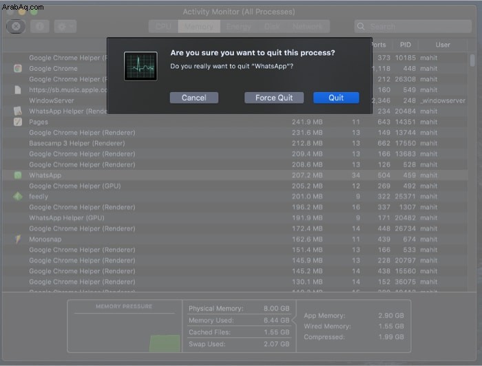Select WhatsApp Helper (GPU) process
482x366 pixels.
tap(66, 218)
